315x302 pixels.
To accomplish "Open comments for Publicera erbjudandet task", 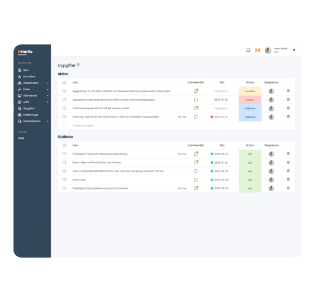I will pyautogui.click(x=196, y=108).
